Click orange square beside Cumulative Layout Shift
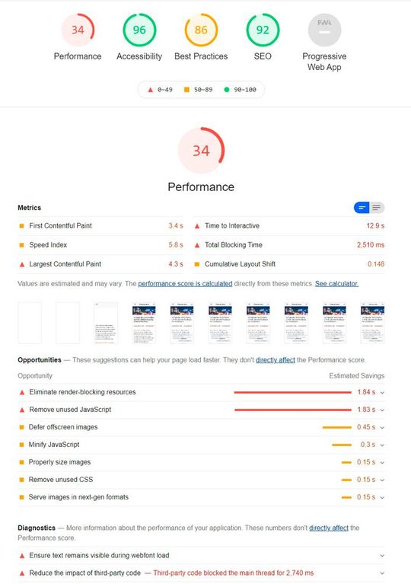The image size is (411, 584). pyautogui.click(x=197, y=264)
